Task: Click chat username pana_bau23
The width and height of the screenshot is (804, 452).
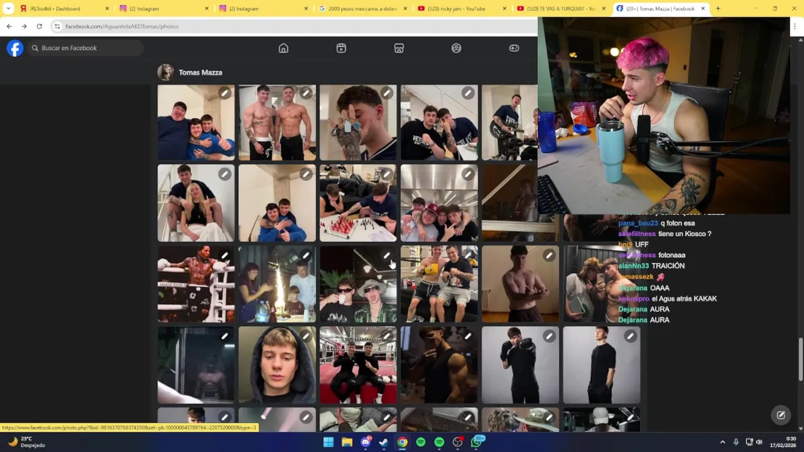Action: (x=638, y=223)
